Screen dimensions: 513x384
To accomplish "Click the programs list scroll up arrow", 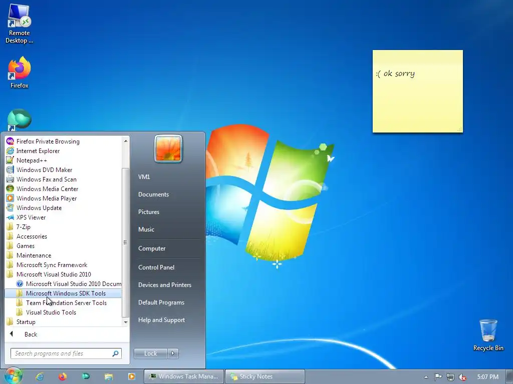I will coord(126,141).
